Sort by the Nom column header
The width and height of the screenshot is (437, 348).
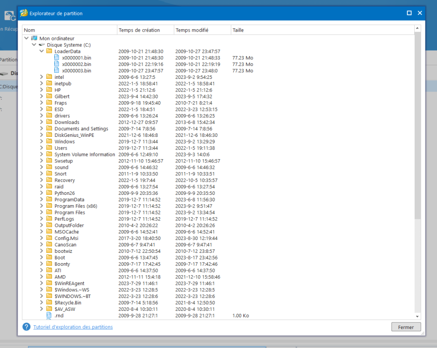pos(70,30)
